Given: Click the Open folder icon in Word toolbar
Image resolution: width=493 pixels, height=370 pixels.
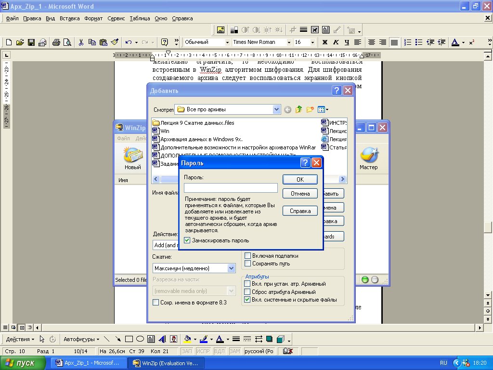Looking at the screenshot, I should click(20, 42).
